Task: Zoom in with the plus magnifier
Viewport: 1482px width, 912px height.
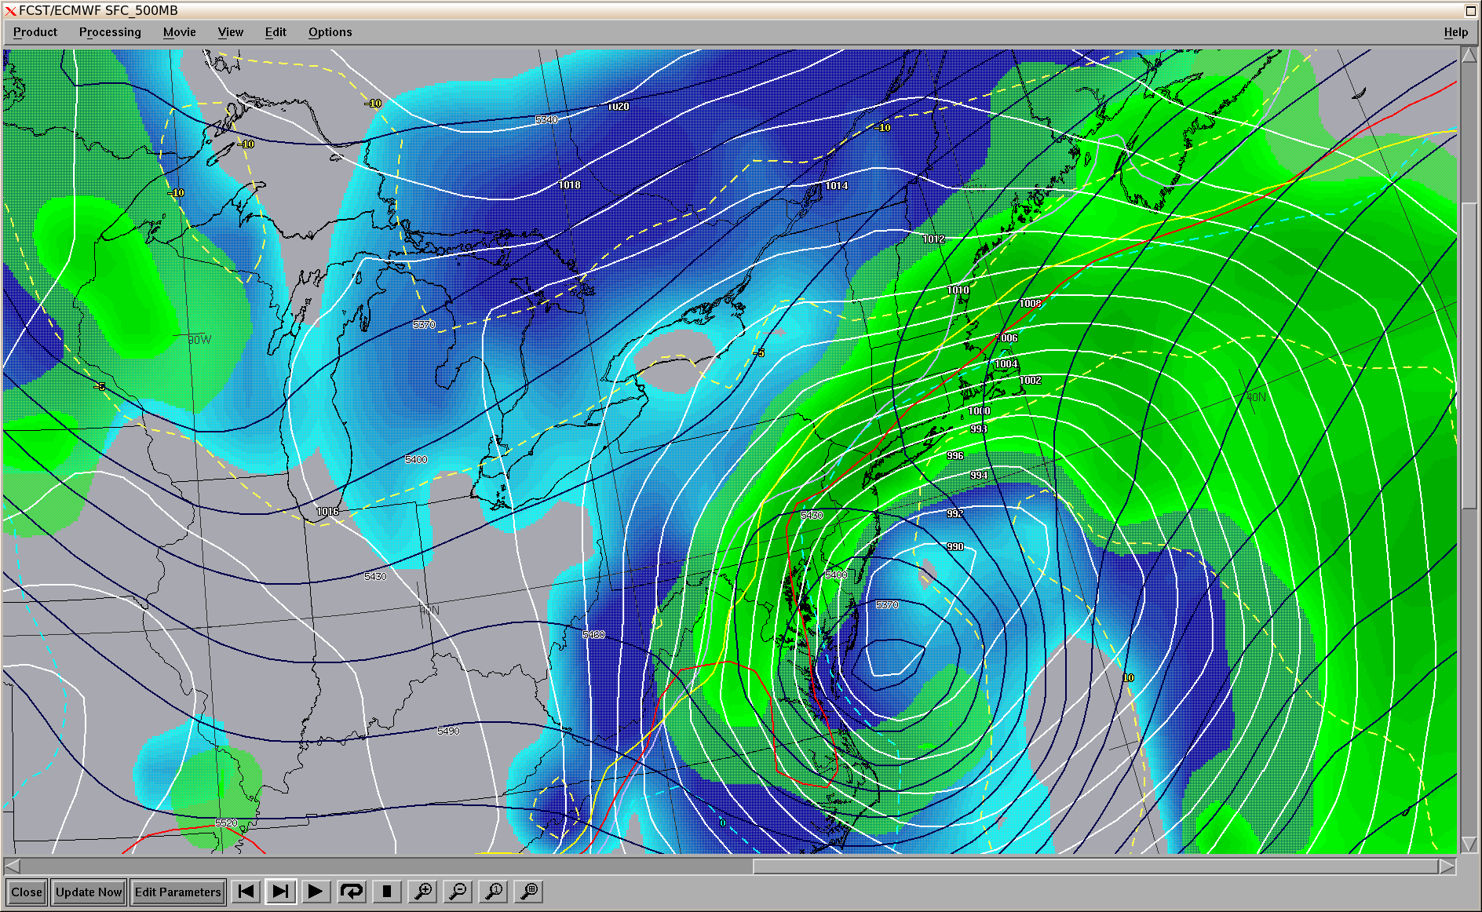Action: 423,892
